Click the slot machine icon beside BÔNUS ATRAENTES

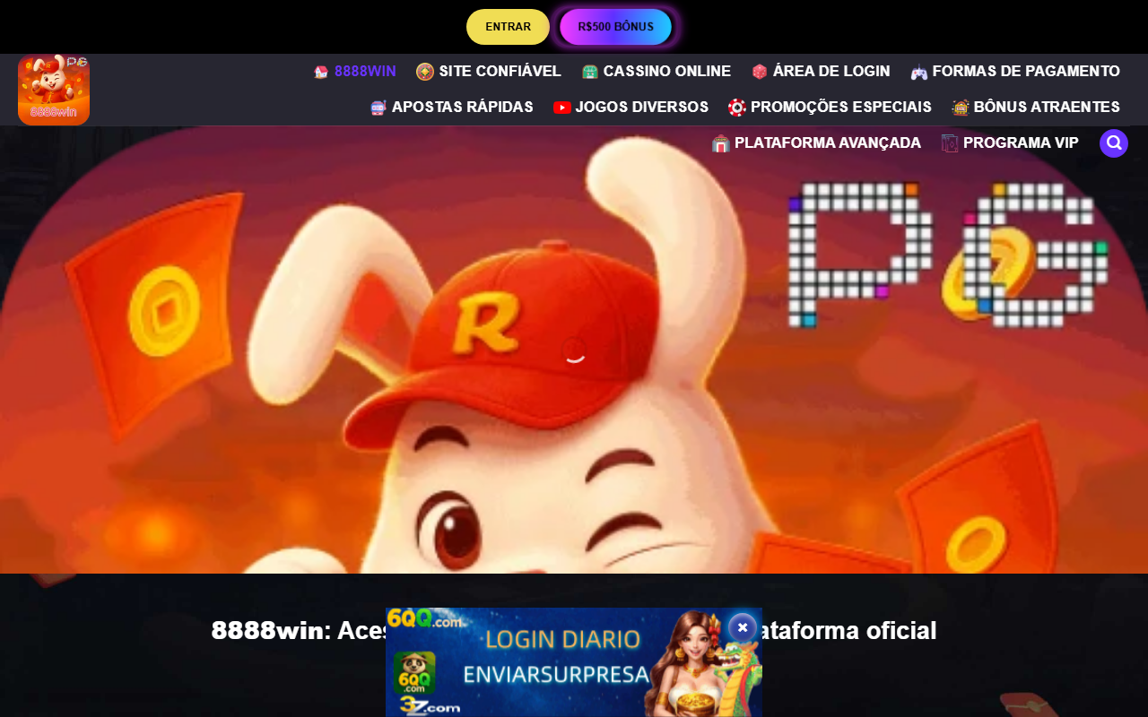point(961,108)
